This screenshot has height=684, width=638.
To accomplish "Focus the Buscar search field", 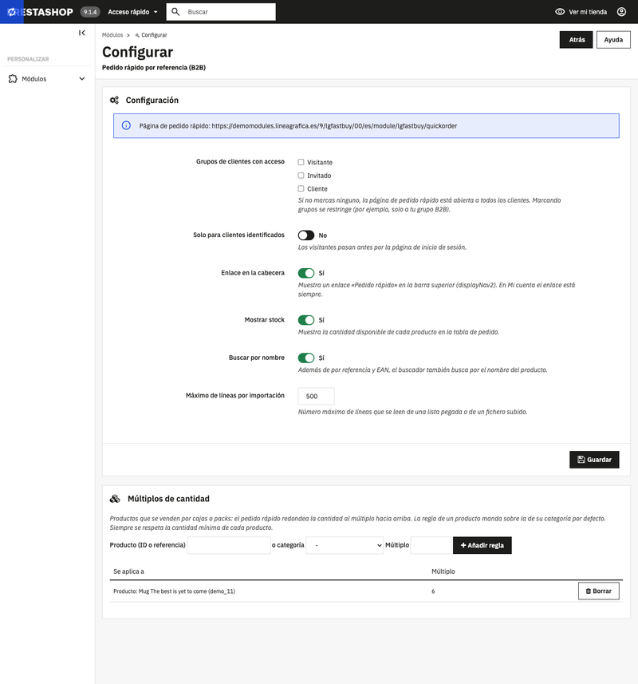I will coord(221,12).
